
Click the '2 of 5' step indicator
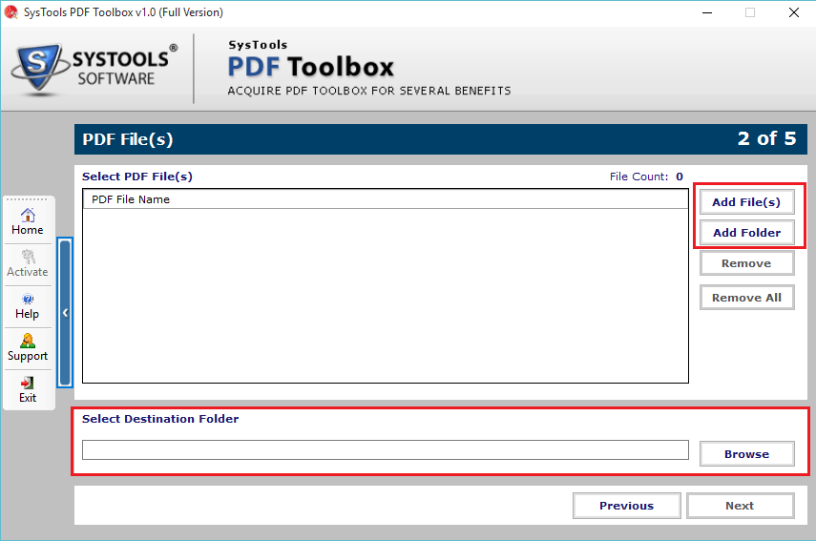[x=766, y=139]
